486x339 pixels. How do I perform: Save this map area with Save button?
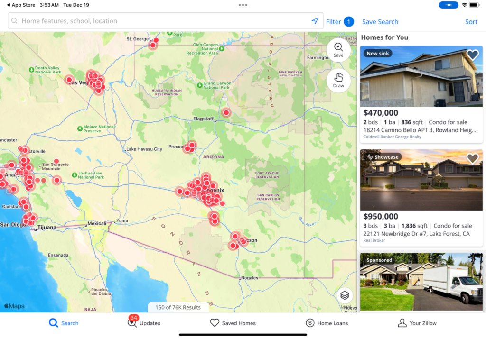(338, 50)
